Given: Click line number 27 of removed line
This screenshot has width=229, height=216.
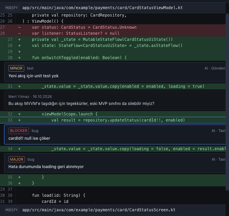Looking at the screenshot, I should (2, 27).
